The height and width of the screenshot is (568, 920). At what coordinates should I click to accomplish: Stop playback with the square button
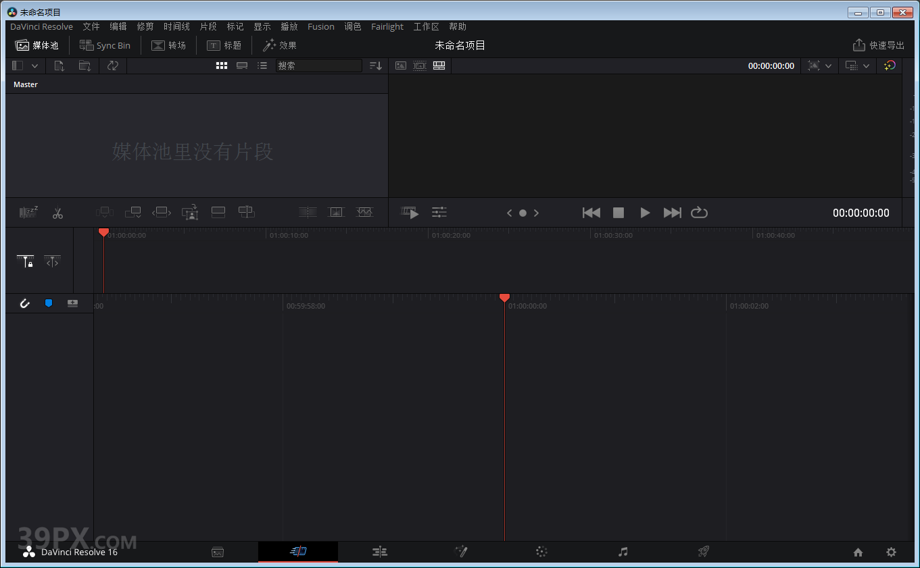coord(618,213)
